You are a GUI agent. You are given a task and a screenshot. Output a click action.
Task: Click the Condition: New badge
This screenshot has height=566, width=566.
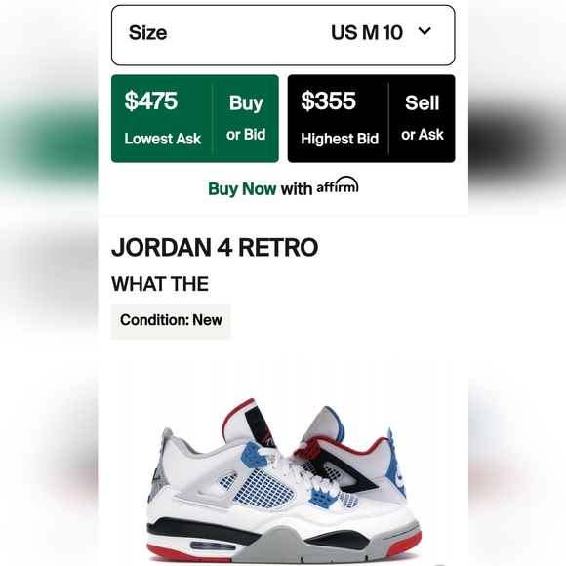tap(171, 321)
